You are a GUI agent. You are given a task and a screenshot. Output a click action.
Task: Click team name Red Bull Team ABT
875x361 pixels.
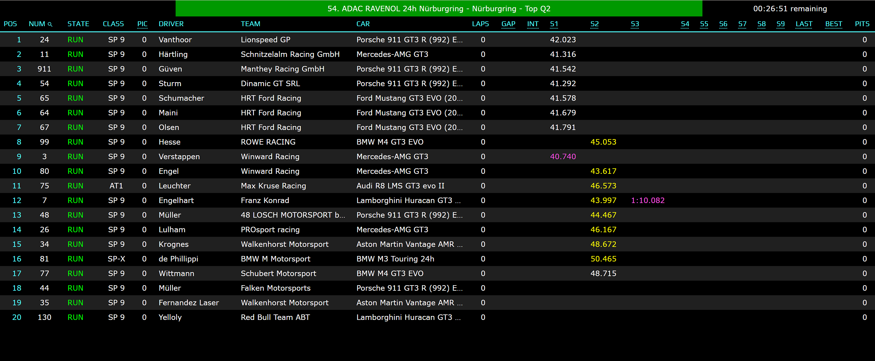[x=276, y=317]
